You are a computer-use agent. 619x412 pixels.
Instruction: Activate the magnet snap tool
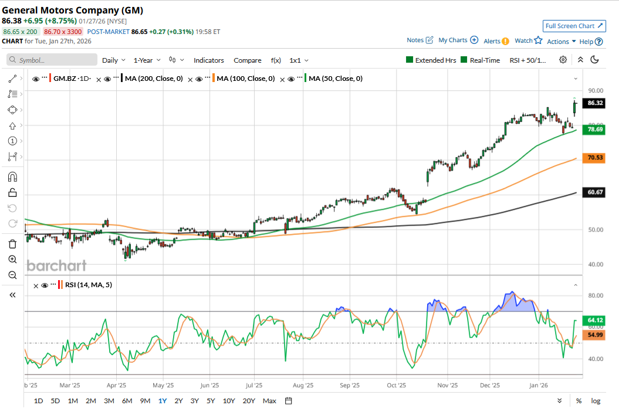12,177
